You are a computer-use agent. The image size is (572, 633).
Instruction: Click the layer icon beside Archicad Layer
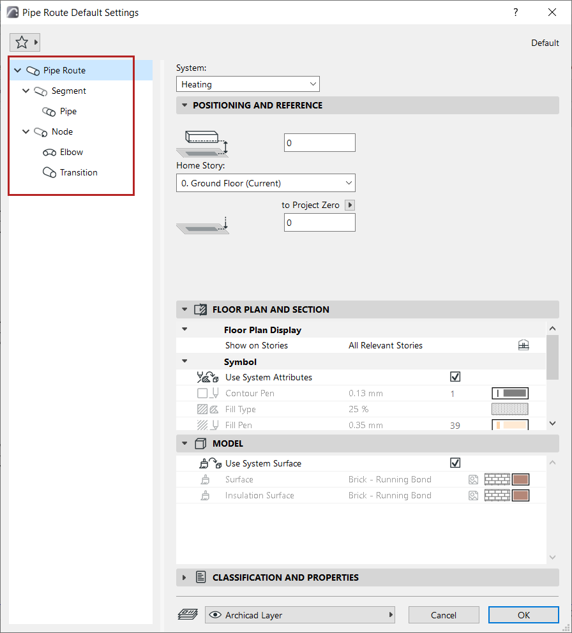point(188,615)
